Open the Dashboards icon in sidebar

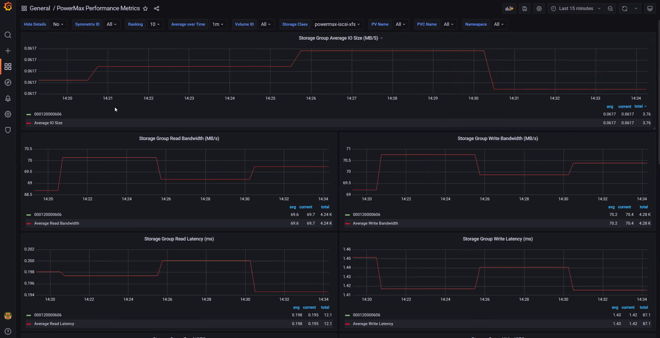[8, 67]
